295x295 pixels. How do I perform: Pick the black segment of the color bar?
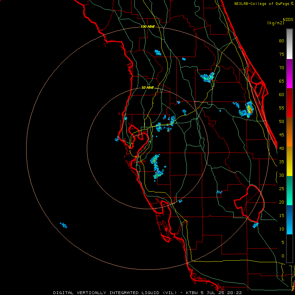pos(289,248)
